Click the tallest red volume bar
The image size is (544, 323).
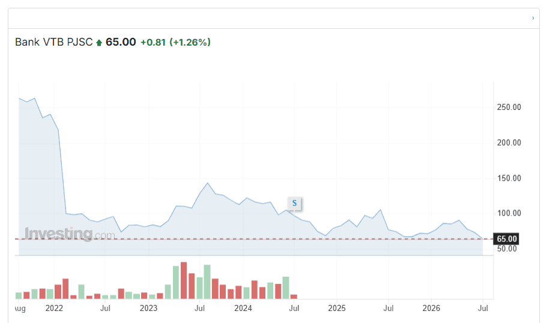coord(184,280)
